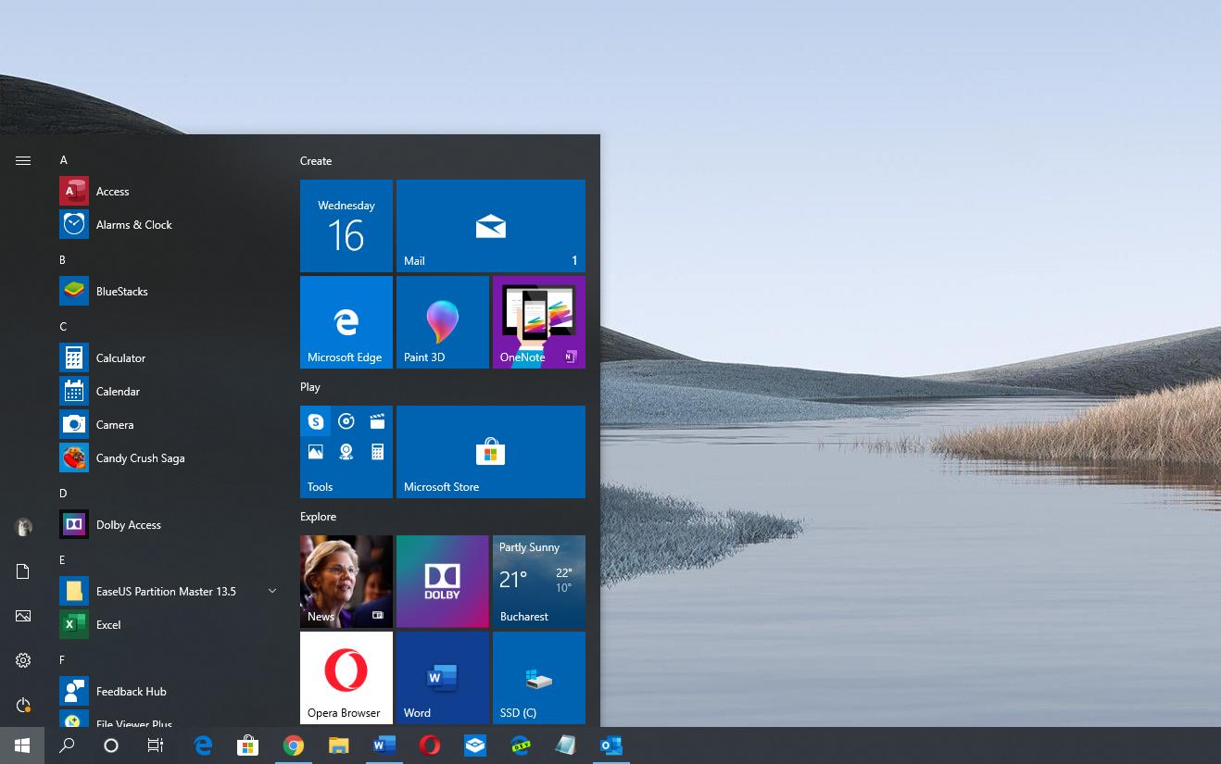This screenshot has height=764, width=1221.
Task: Click the Create tile group header
Action: click(x=316, y=161)
